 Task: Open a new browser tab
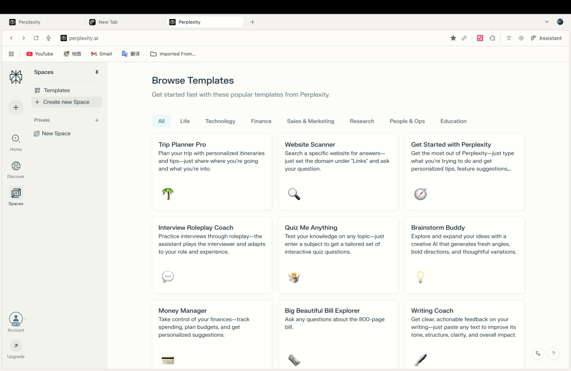tap(252, 22)
